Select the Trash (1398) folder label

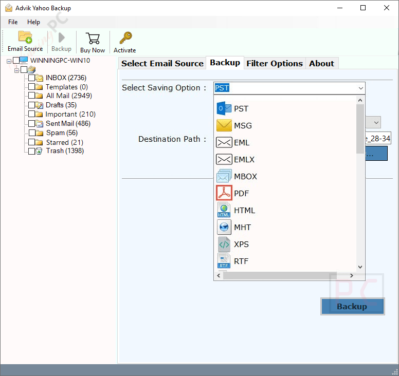pyautogui.click(x=65, y=151)
